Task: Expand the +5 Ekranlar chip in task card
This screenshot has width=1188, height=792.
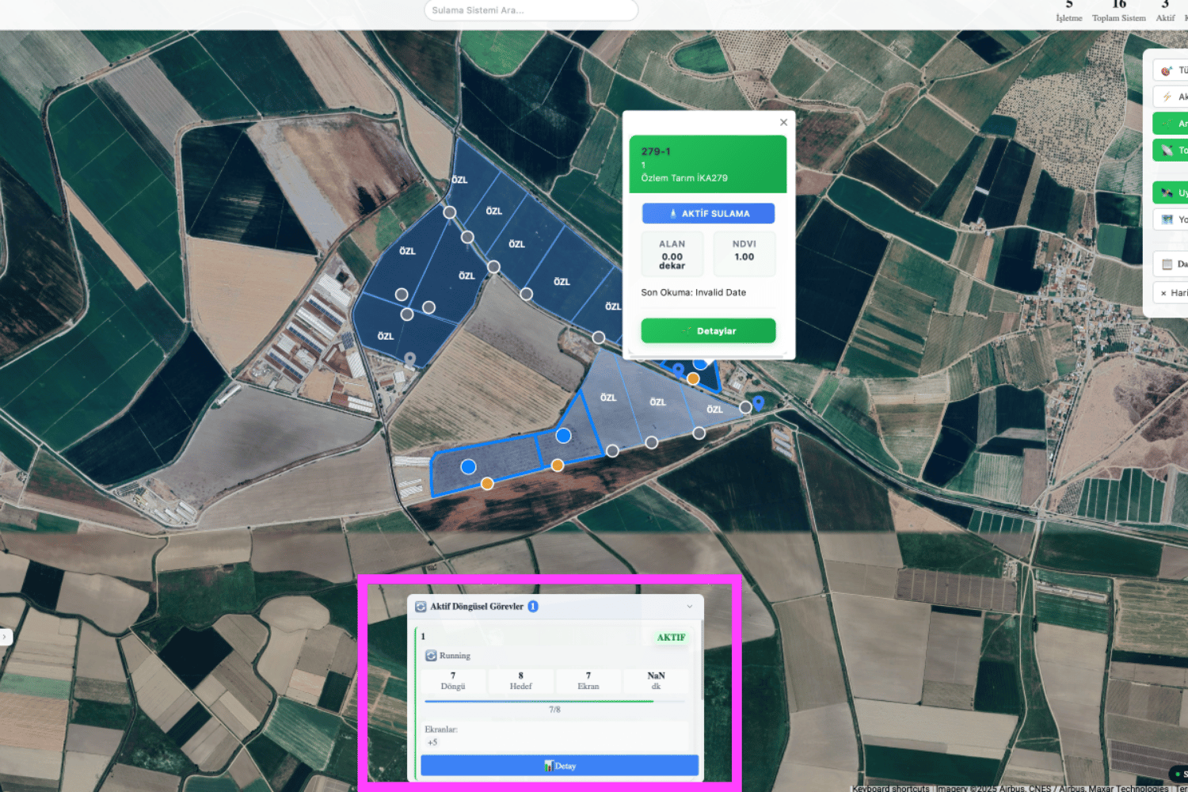Action: click(x=432, y=742)
